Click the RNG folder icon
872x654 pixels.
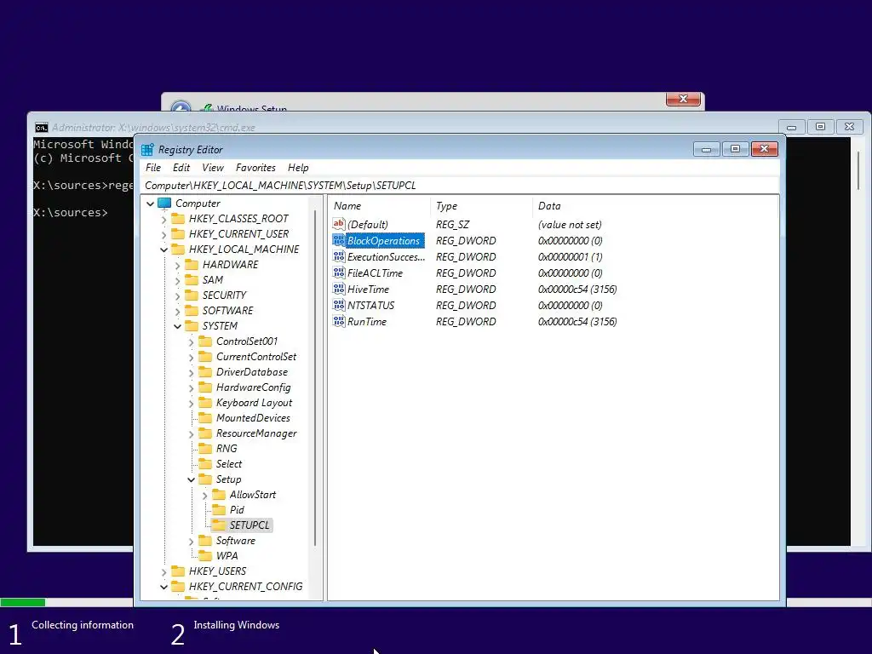pos(205,448)
